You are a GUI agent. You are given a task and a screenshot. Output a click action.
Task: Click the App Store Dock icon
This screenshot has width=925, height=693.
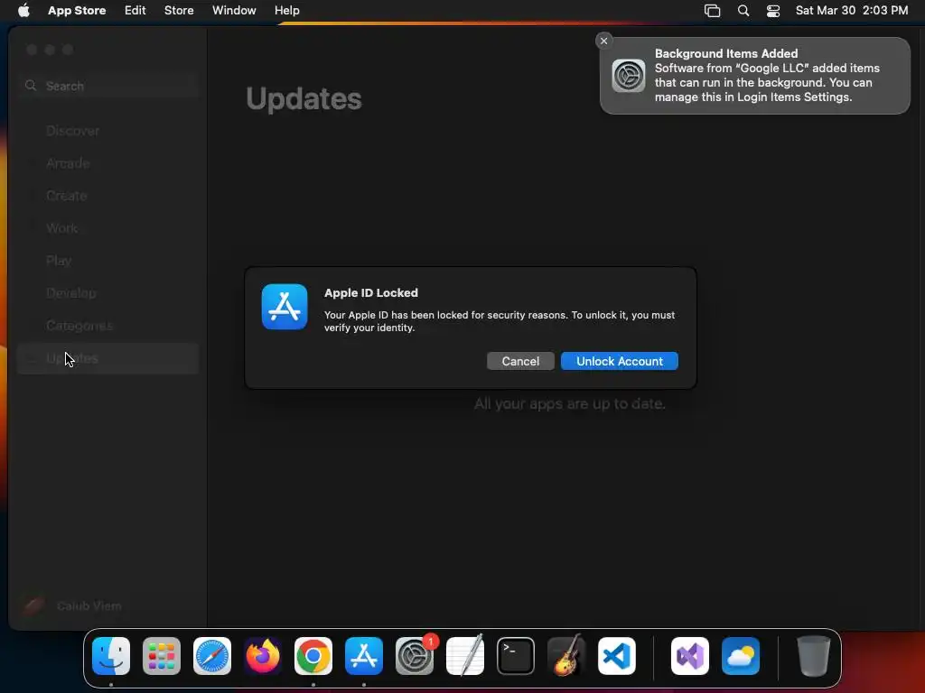pos(364,656)
